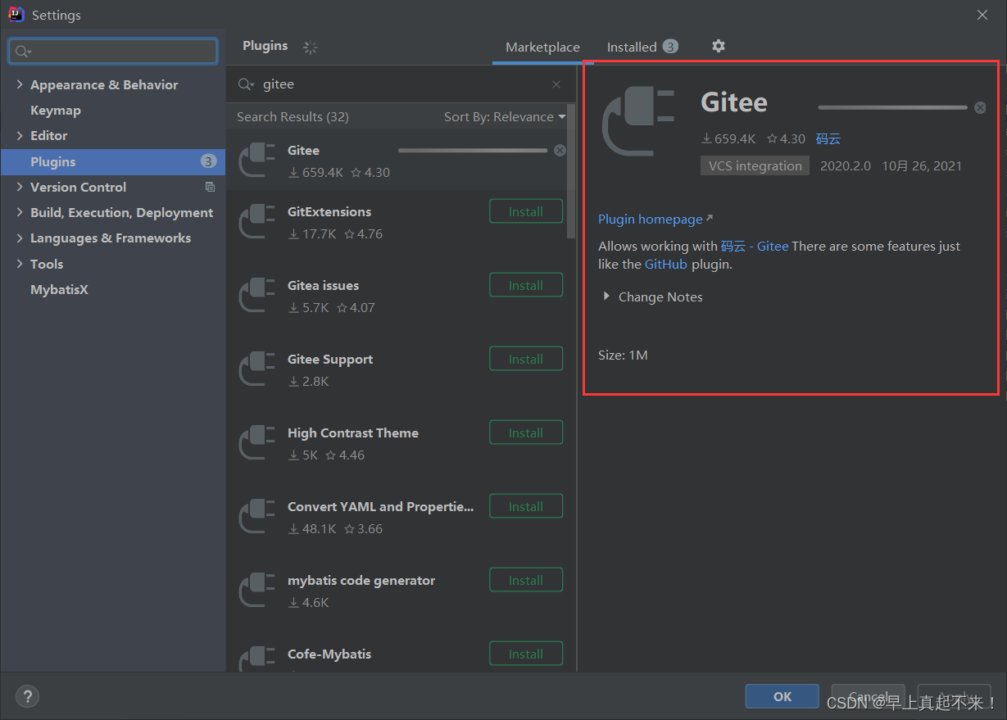Click the Gitee Support plugin icon

click(x=256, y=369)
